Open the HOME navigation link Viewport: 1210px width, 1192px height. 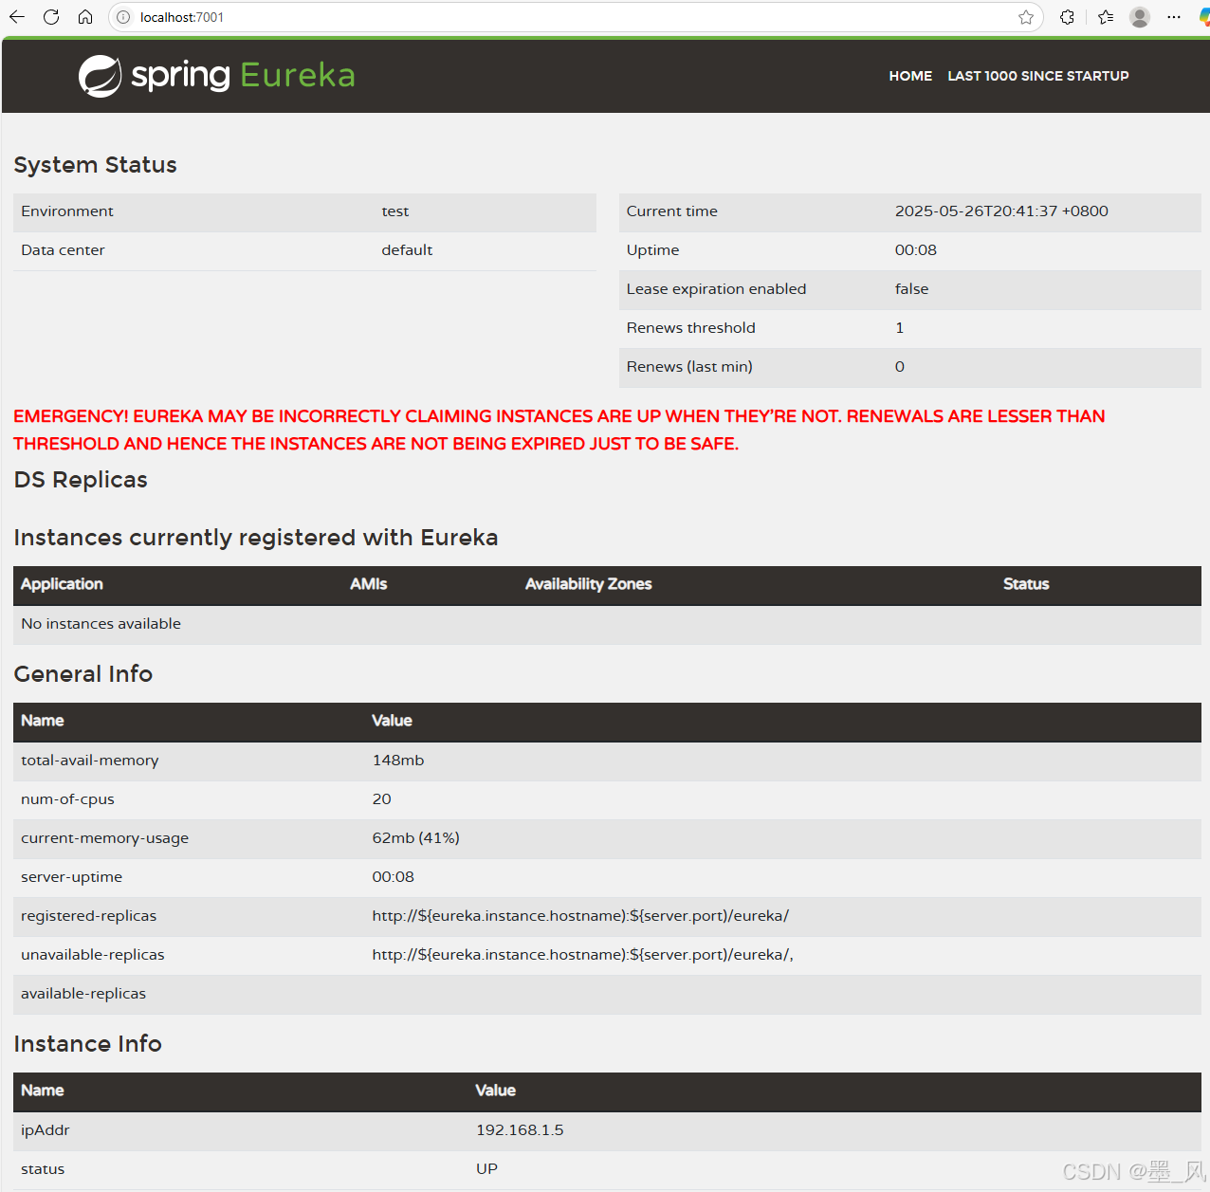(x=910, y=76)
